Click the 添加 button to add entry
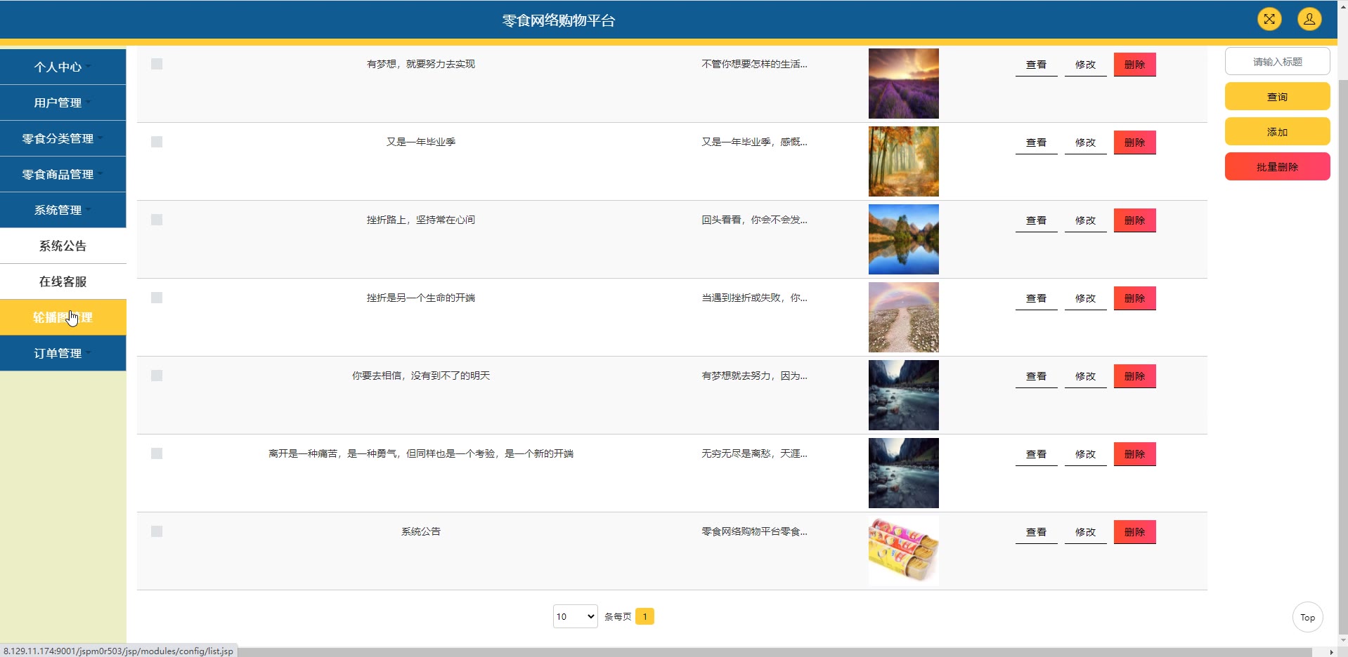 point(1277,132)
